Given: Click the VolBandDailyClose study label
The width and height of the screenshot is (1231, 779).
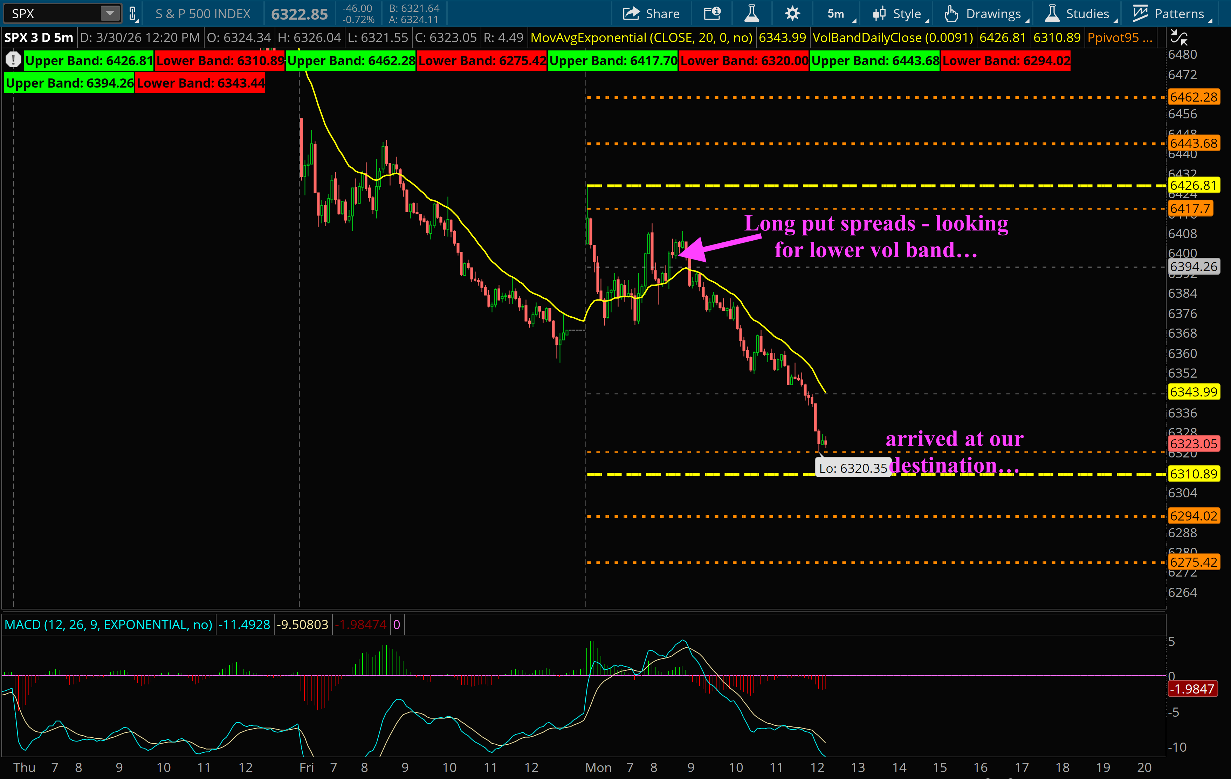Looking at the screenshot, I should point(893,38).
